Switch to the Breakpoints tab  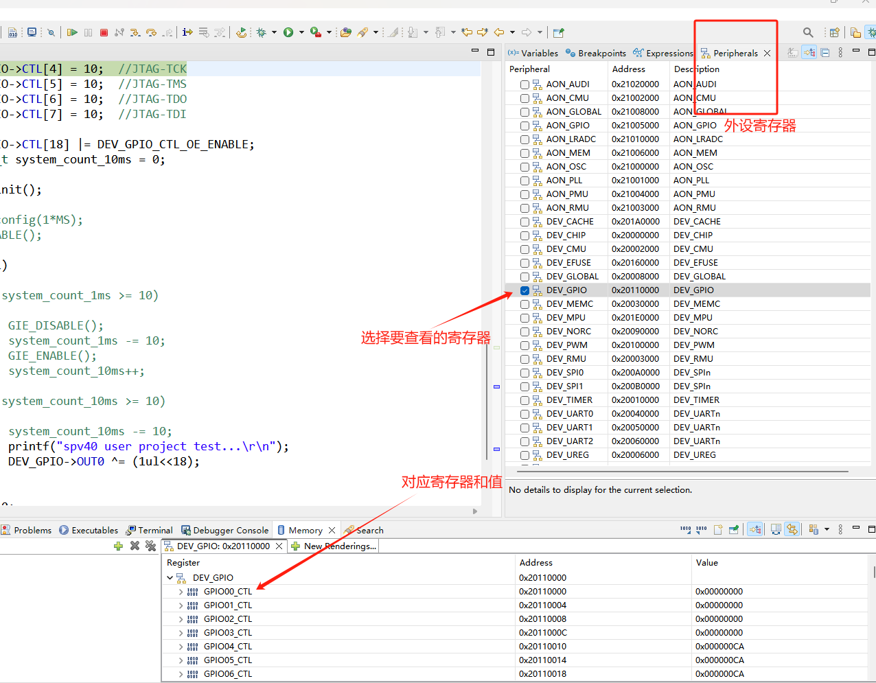click(595, 53)
